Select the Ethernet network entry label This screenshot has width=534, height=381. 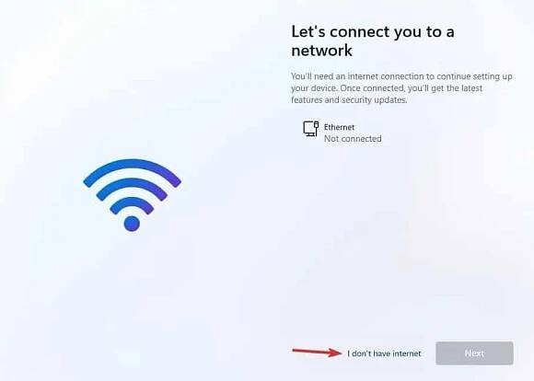(x=339, y=127)
